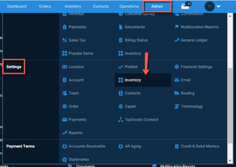Click the Billing Status icon
The width and height of the screenshot is (236, 167).
tap(121, 40)
